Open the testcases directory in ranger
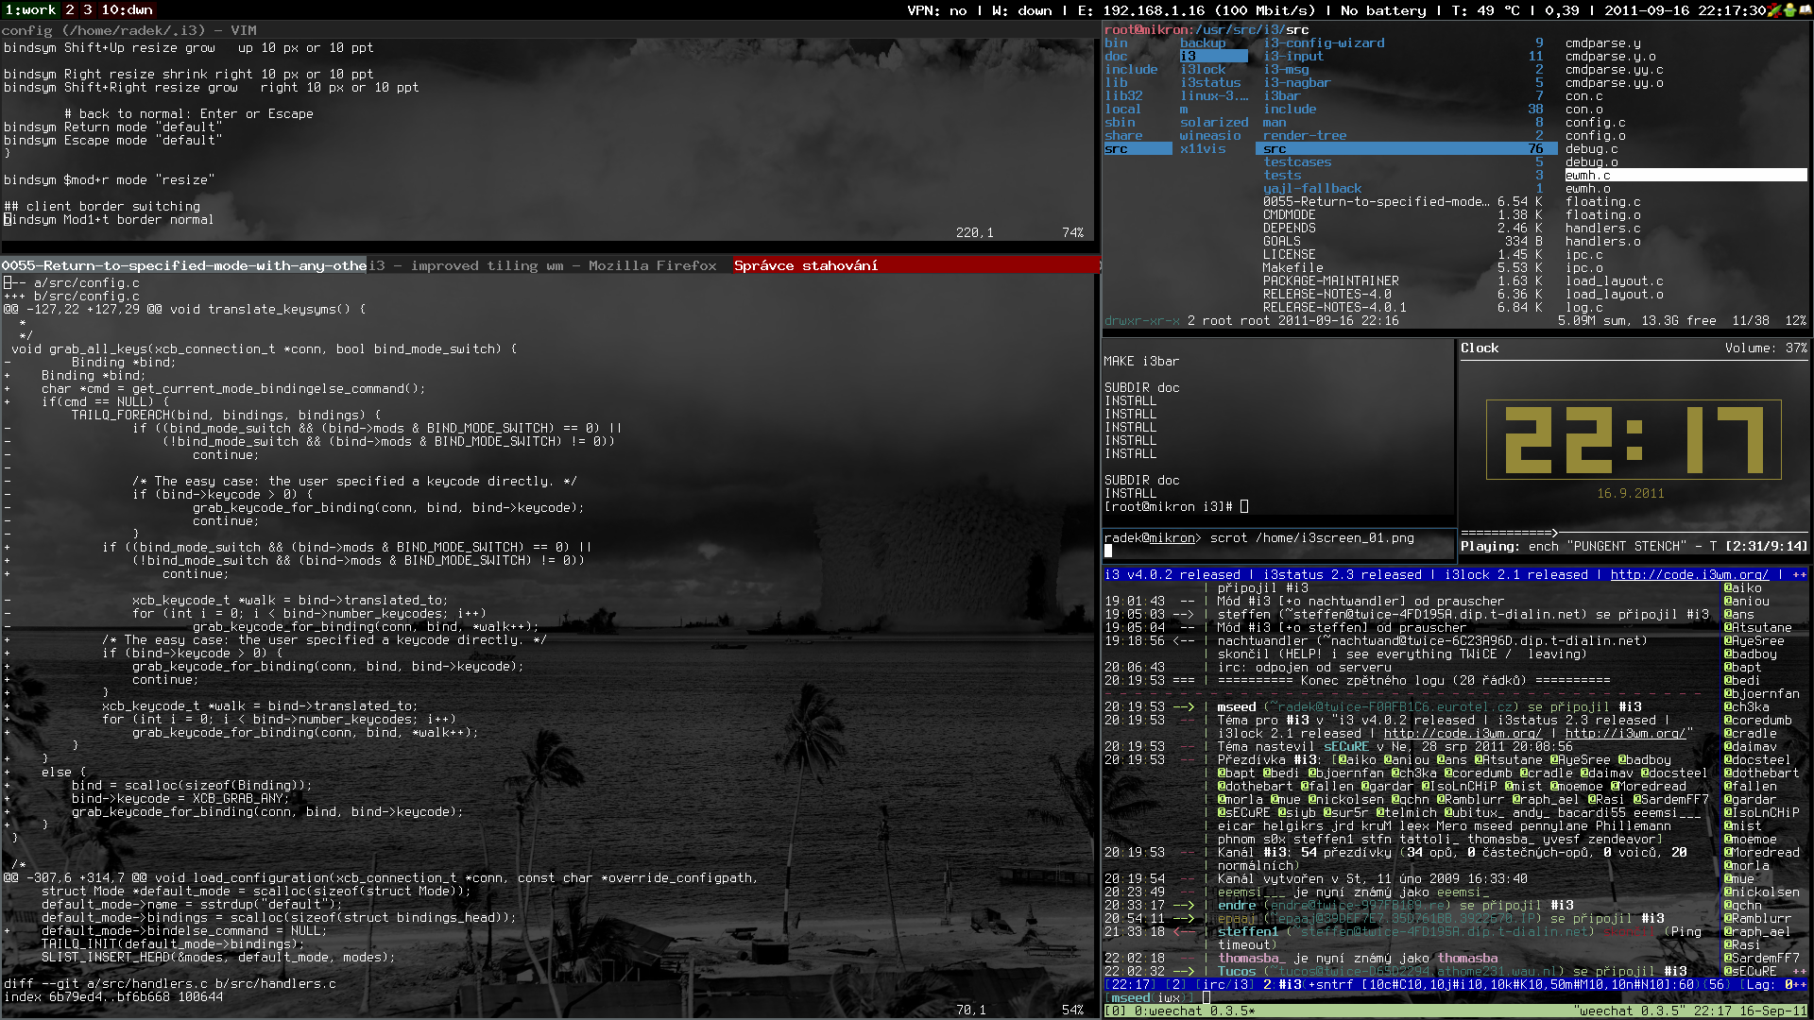This screenshot has height=1020, width=1814. [x=1297, y=162]
